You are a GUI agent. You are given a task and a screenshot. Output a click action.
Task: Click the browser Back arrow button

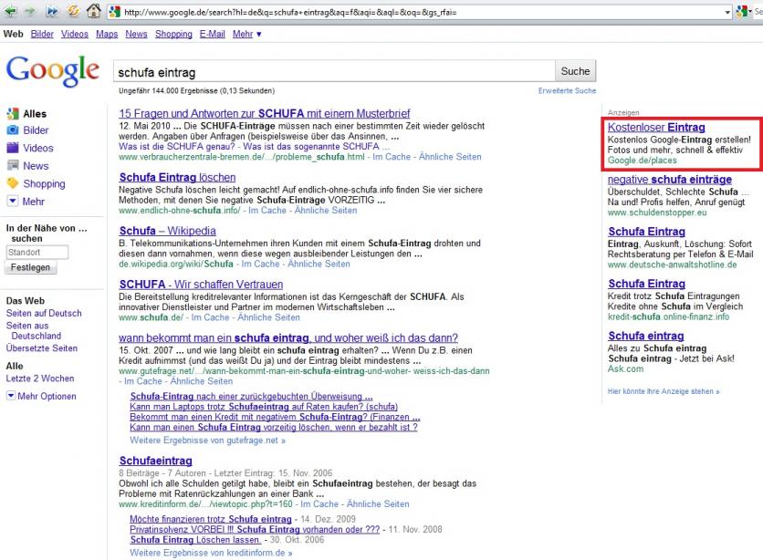tap(11, 11)
